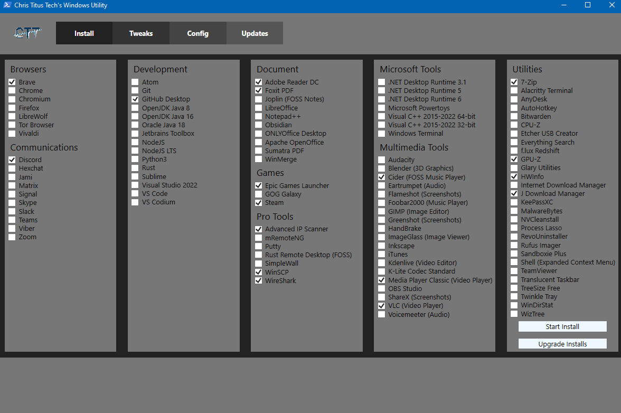Check the OBS Studio checkbox
The height and width of the screenshot is (413, 621).
coord(381,289)
